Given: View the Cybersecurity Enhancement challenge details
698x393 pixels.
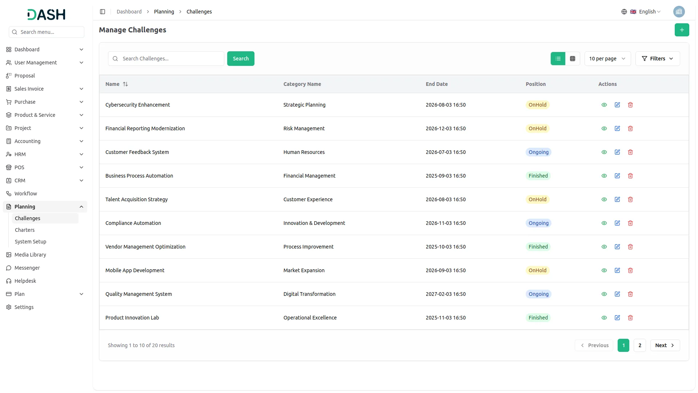Looking at the screenshot, I should 604,105.
